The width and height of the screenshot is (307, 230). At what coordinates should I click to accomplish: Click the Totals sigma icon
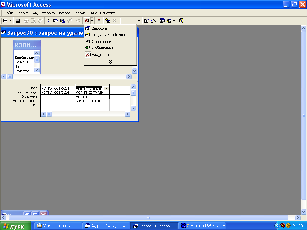tap(115, 21)
